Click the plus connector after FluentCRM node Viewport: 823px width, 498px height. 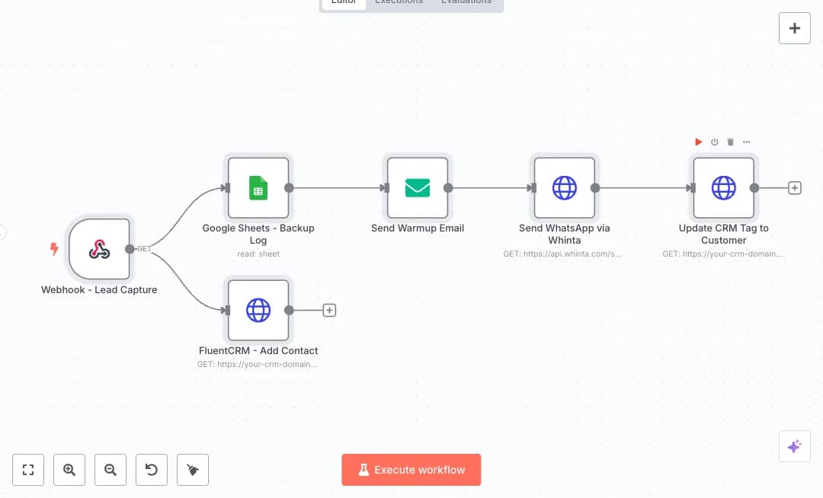click(329, 310)
